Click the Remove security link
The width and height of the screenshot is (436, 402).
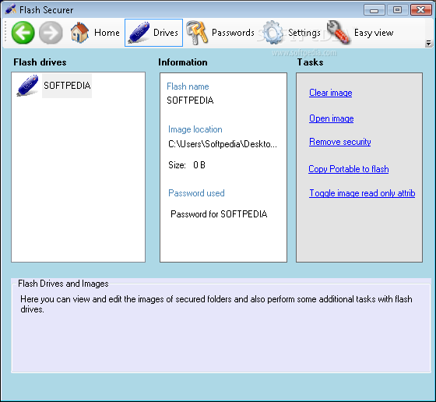click(x=340, y=142)
